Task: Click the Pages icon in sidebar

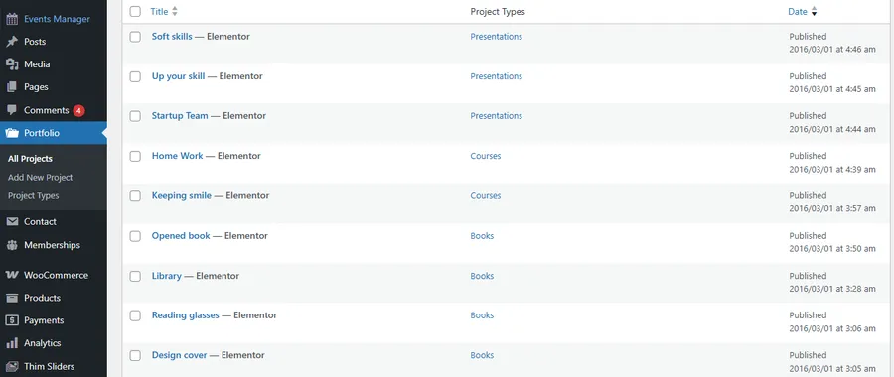Action: [x=12, y=87]
